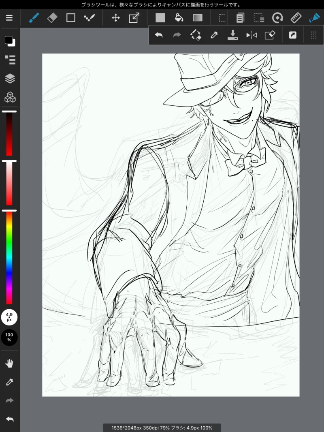The image size is (324, 432).
Task: Select the dotted pen tool
Action: tap(89, 18)
